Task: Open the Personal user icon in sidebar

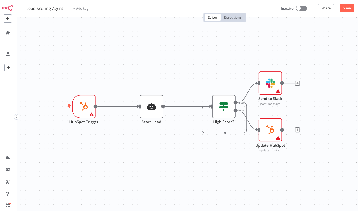Action: coord(8,54)
